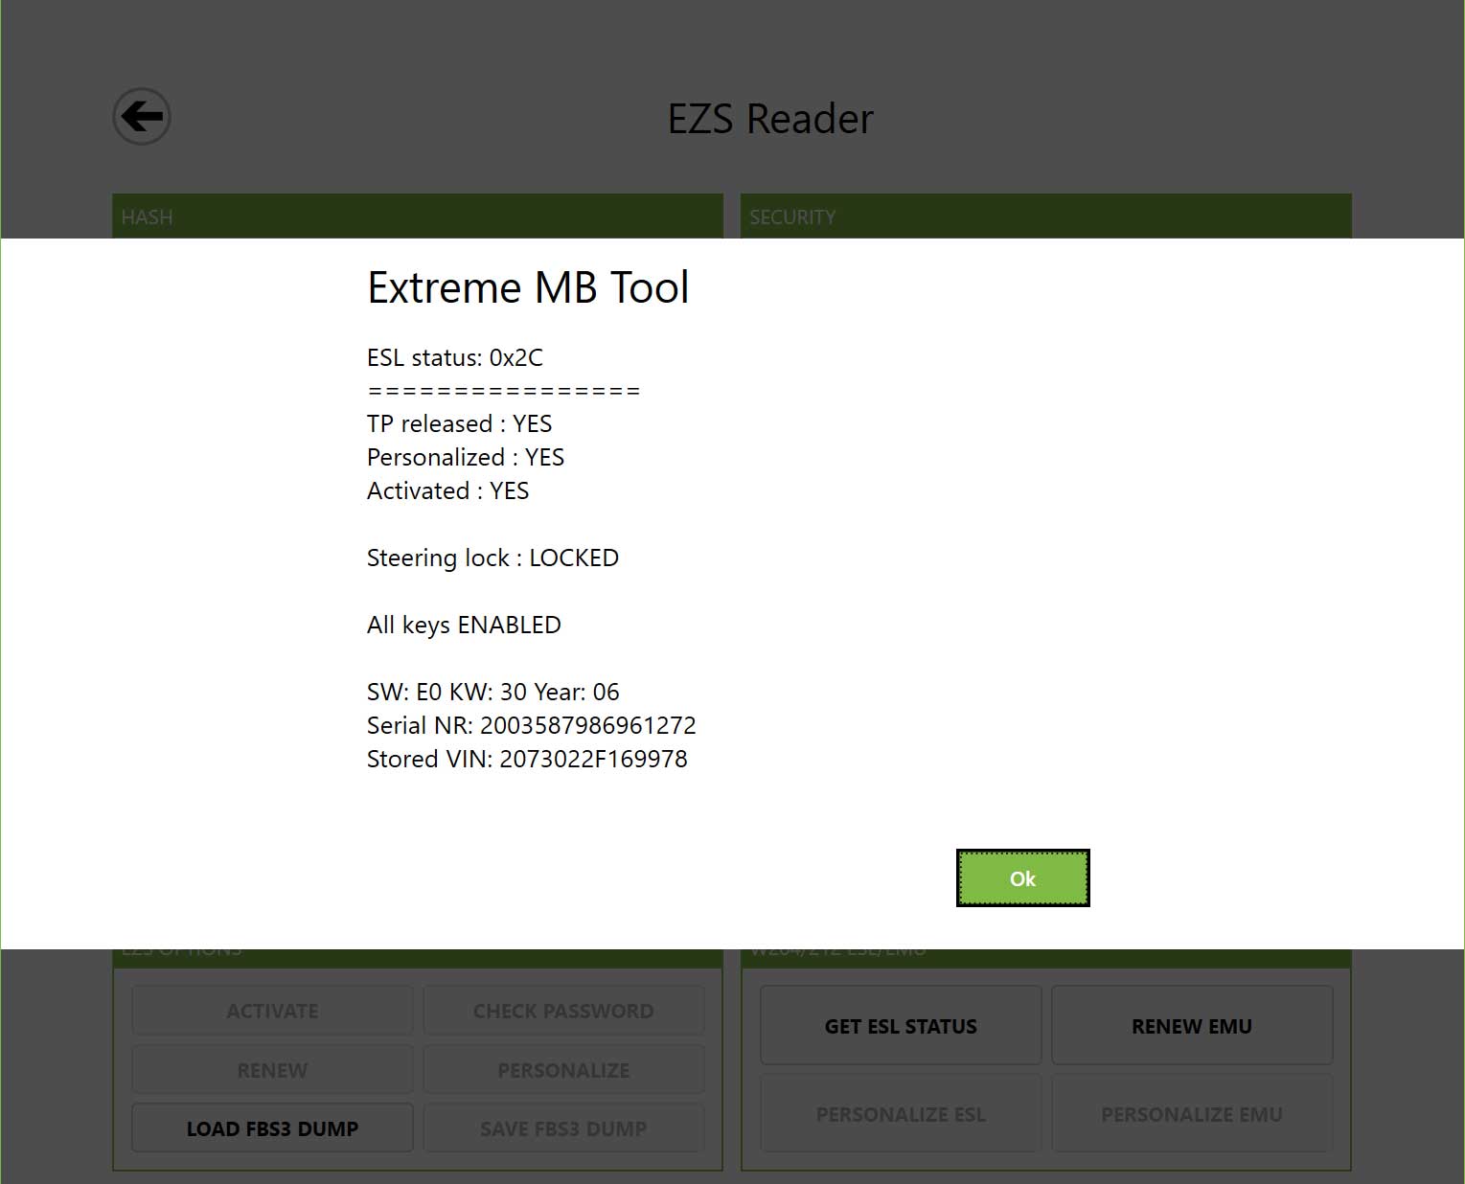Viewport: 1465px width, 1184px height.
Task: Select PERSONALIZE under EZS OPTIONS
Action: (x=562, y=1069)
